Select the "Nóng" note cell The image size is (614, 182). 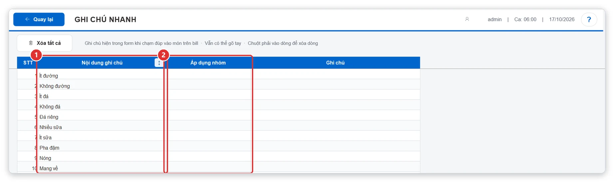[102, 156]
